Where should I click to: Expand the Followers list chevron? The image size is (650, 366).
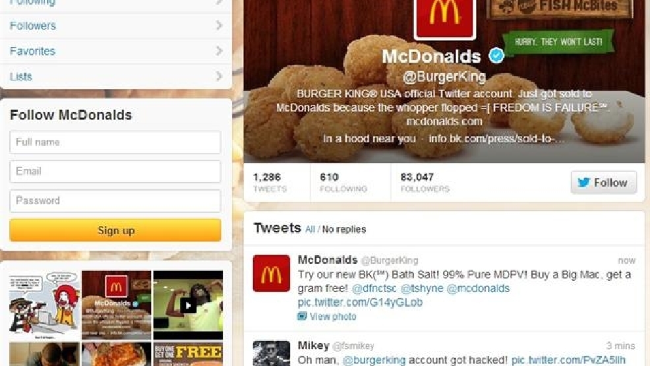click(219, 25)
